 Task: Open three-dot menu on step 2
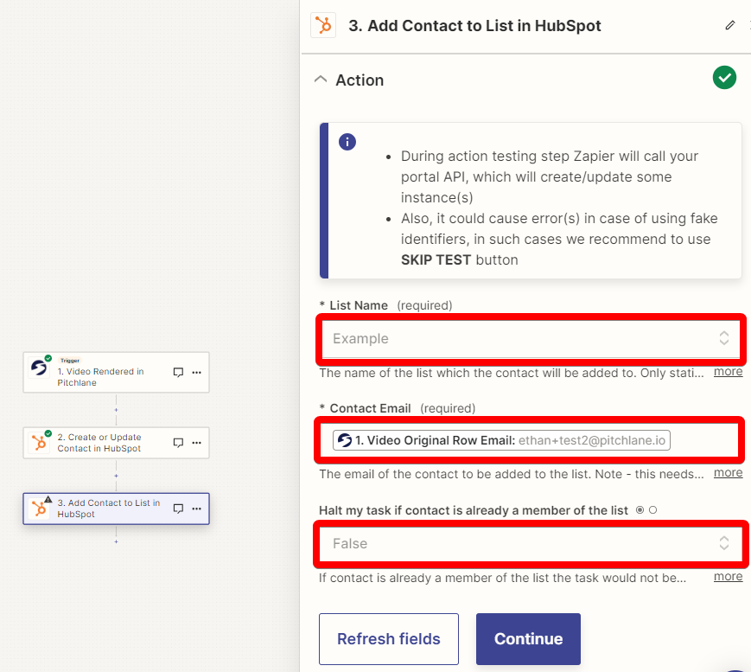tap(196, 443)
